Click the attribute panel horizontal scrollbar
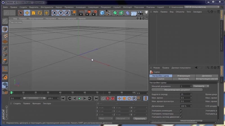Image resolution: width=225 pixels, height=126 pixels. 174,123
